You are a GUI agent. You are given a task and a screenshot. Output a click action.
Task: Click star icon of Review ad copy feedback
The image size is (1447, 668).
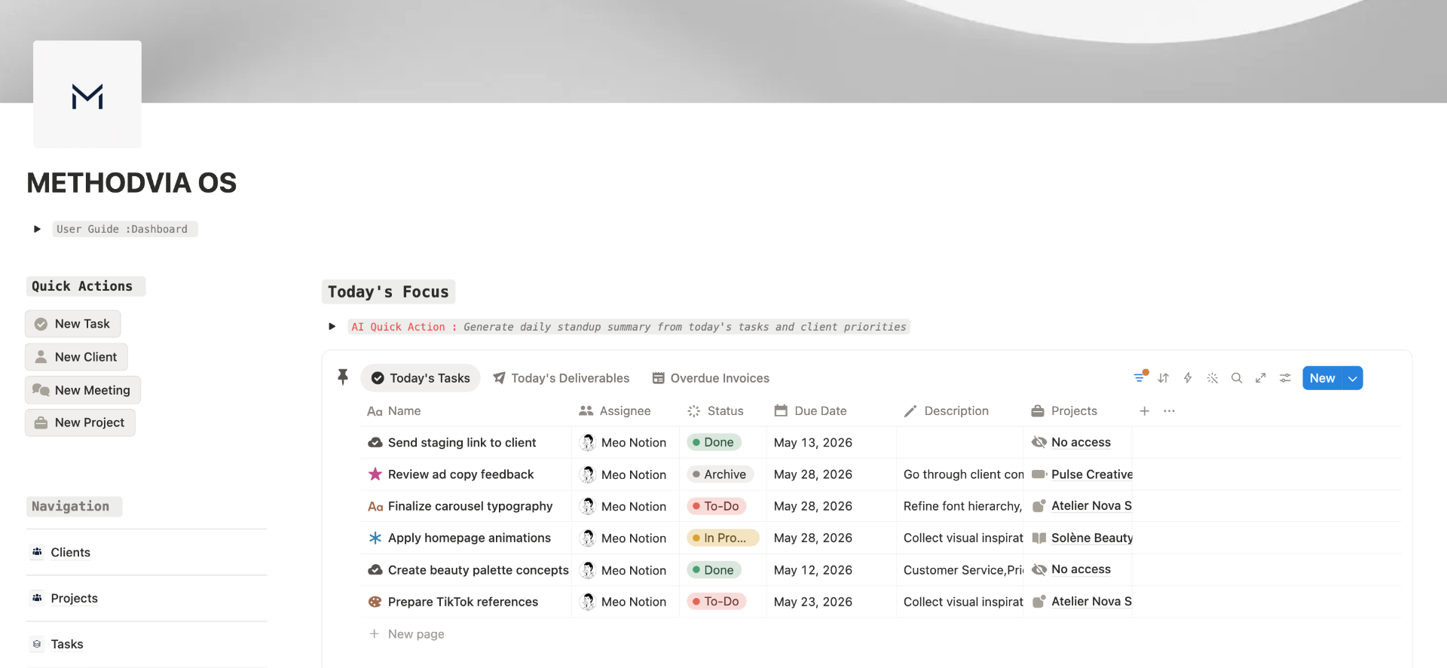[375, 474]
